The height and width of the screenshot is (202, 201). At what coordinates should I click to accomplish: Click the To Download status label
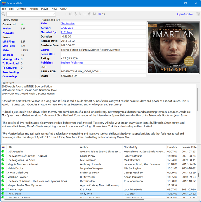coord(11,63)
